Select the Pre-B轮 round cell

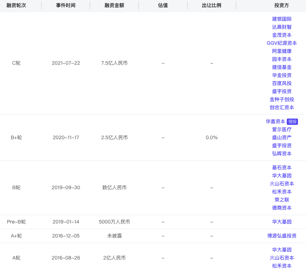coord(16,222)
